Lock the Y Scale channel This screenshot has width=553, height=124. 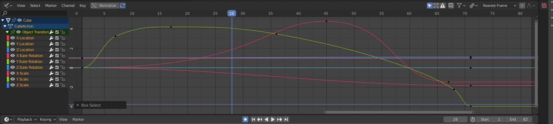point(63,79)
